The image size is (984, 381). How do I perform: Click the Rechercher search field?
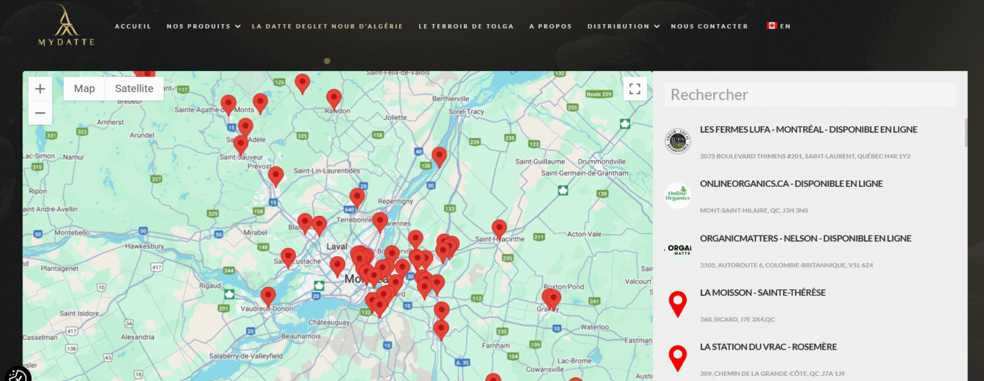pos(810,95)
